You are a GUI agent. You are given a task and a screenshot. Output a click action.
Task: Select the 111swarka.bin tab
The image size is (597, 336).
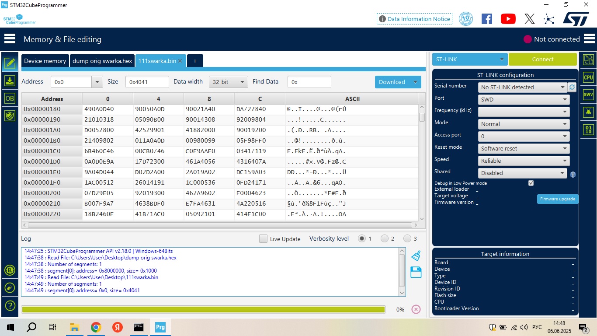point(157,61)
